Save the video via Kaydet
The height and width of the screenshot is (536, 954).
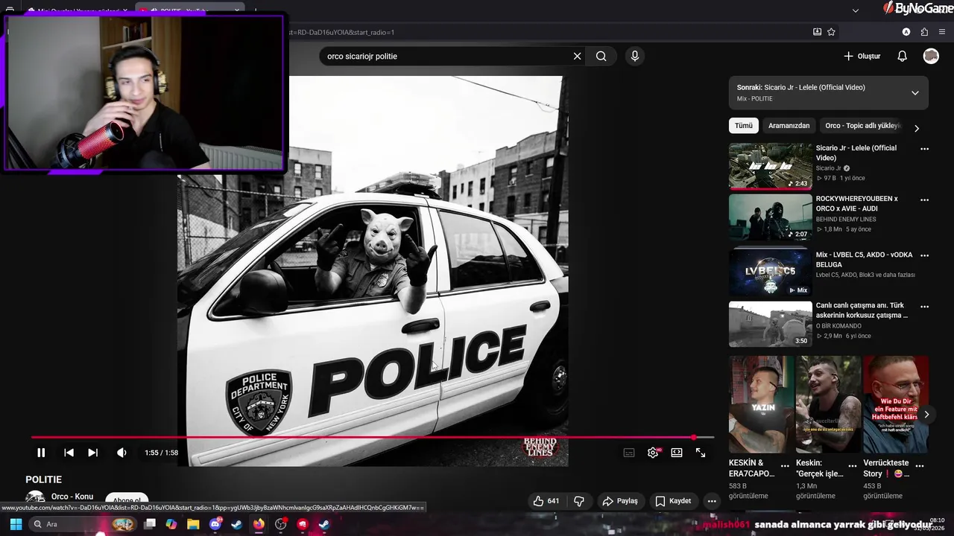click(673, 501)
